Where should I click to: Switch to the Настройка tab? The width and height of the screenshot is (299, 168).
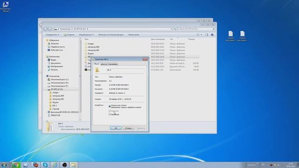113,64
